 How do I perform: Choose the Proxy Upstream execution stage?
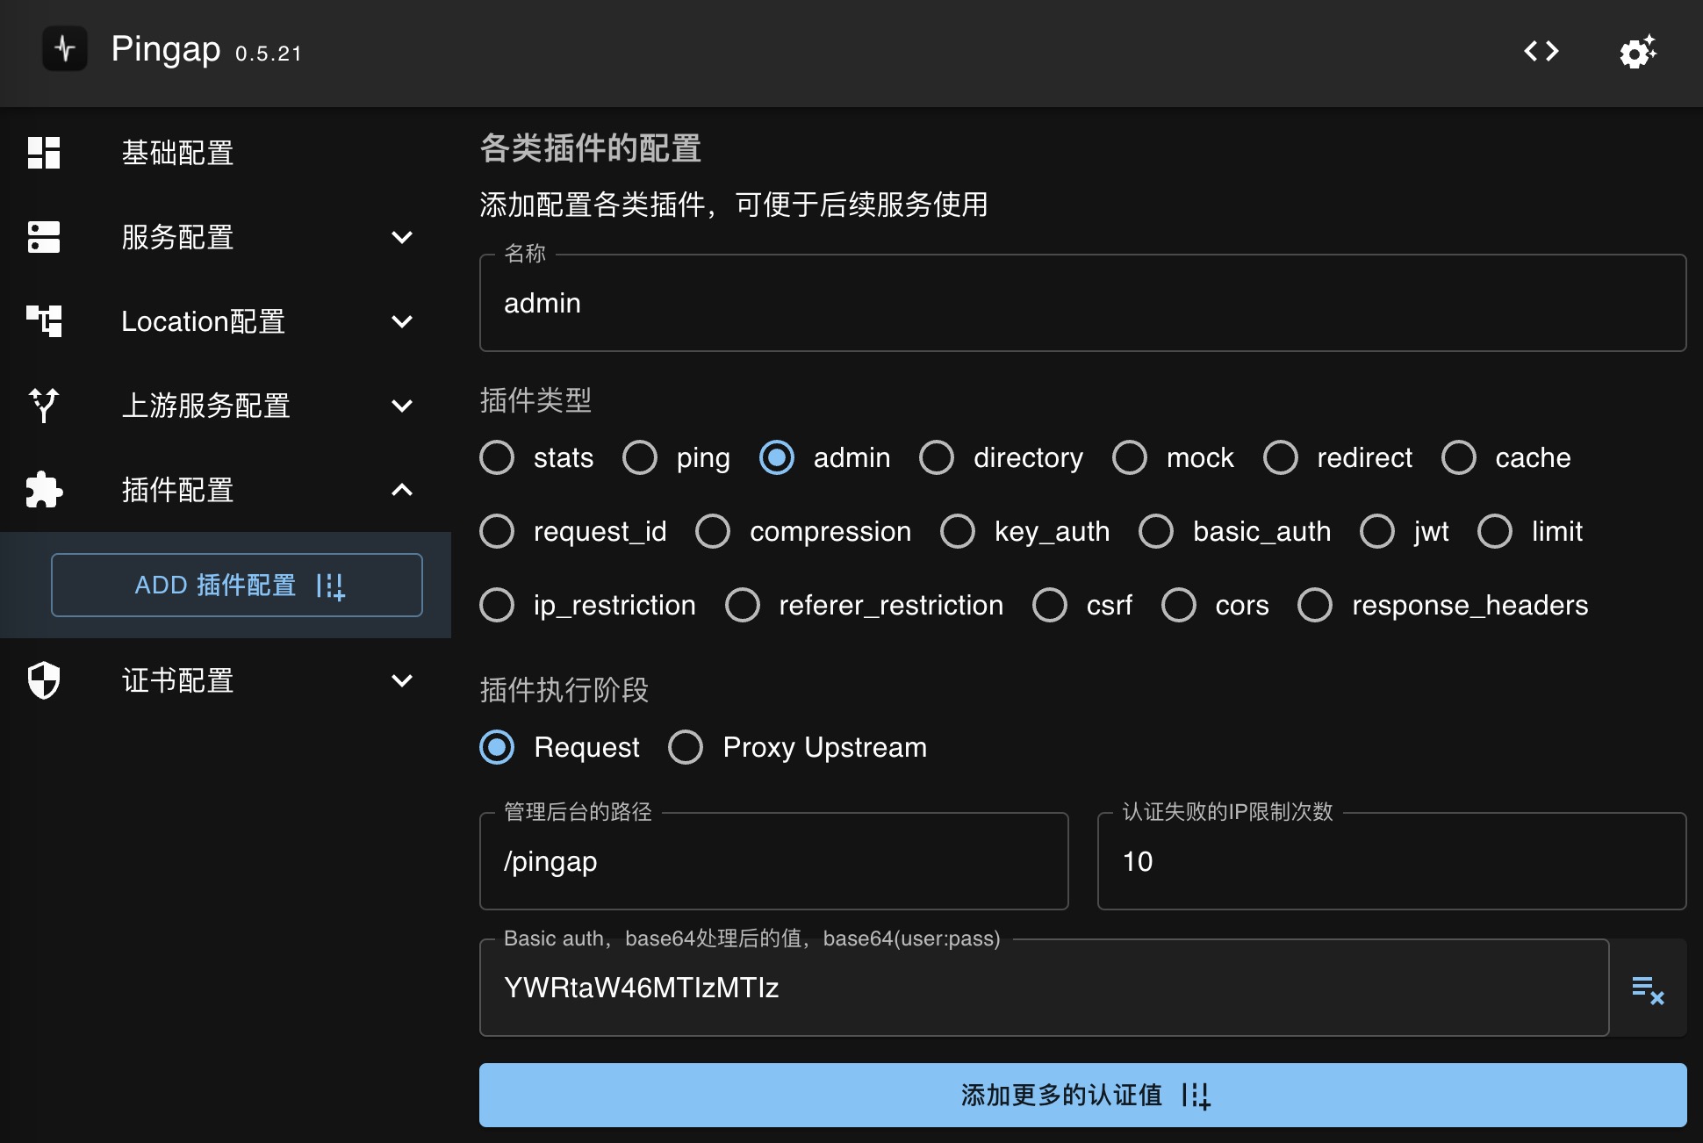686,747
